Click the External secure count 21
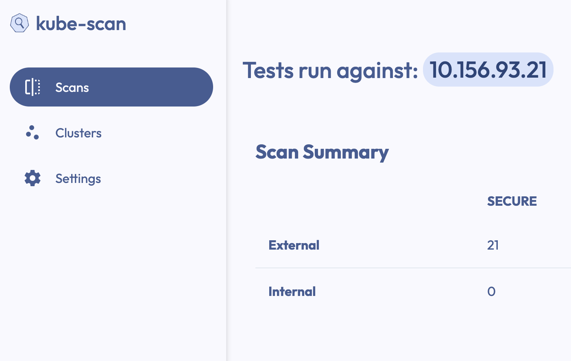Screen dimensions: 571x361 [x=493, y=245]
